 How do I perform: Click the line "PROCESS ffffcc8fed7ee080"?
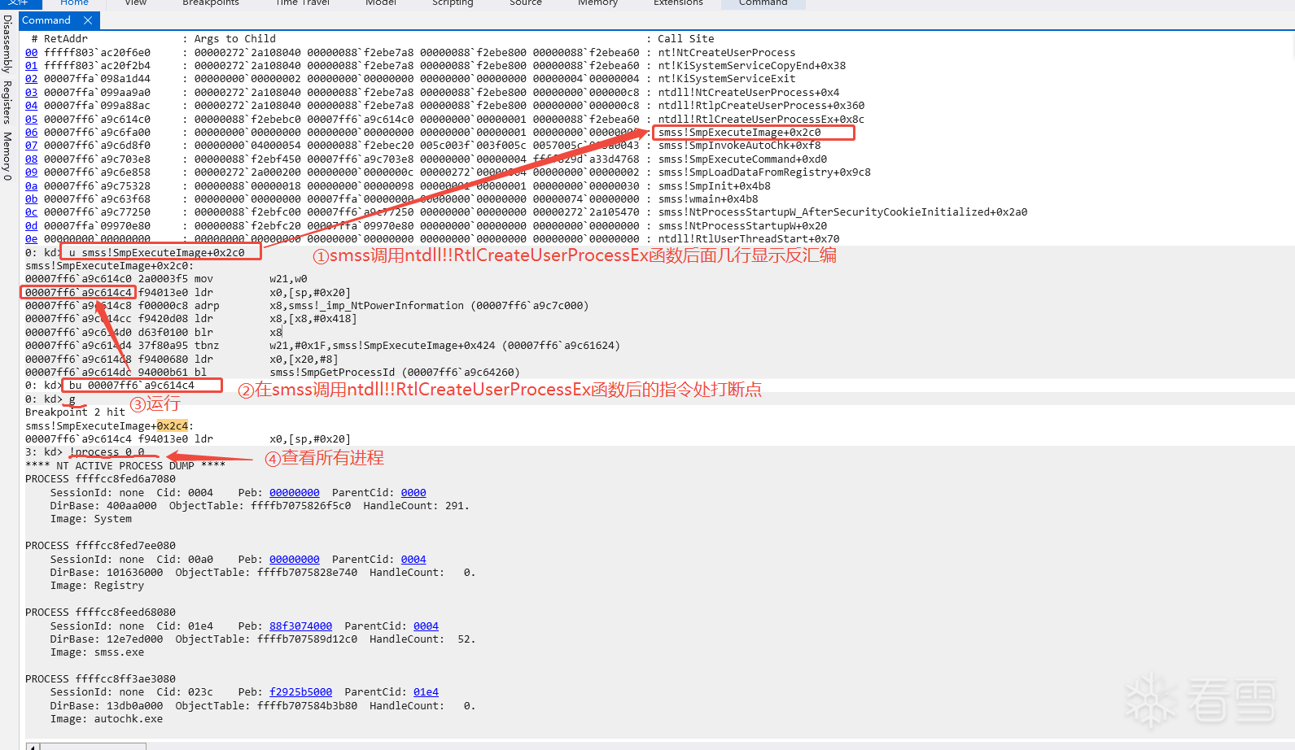pos(100,546)
